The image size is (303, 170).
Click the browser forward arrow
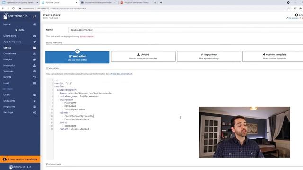tap(8, 8)
